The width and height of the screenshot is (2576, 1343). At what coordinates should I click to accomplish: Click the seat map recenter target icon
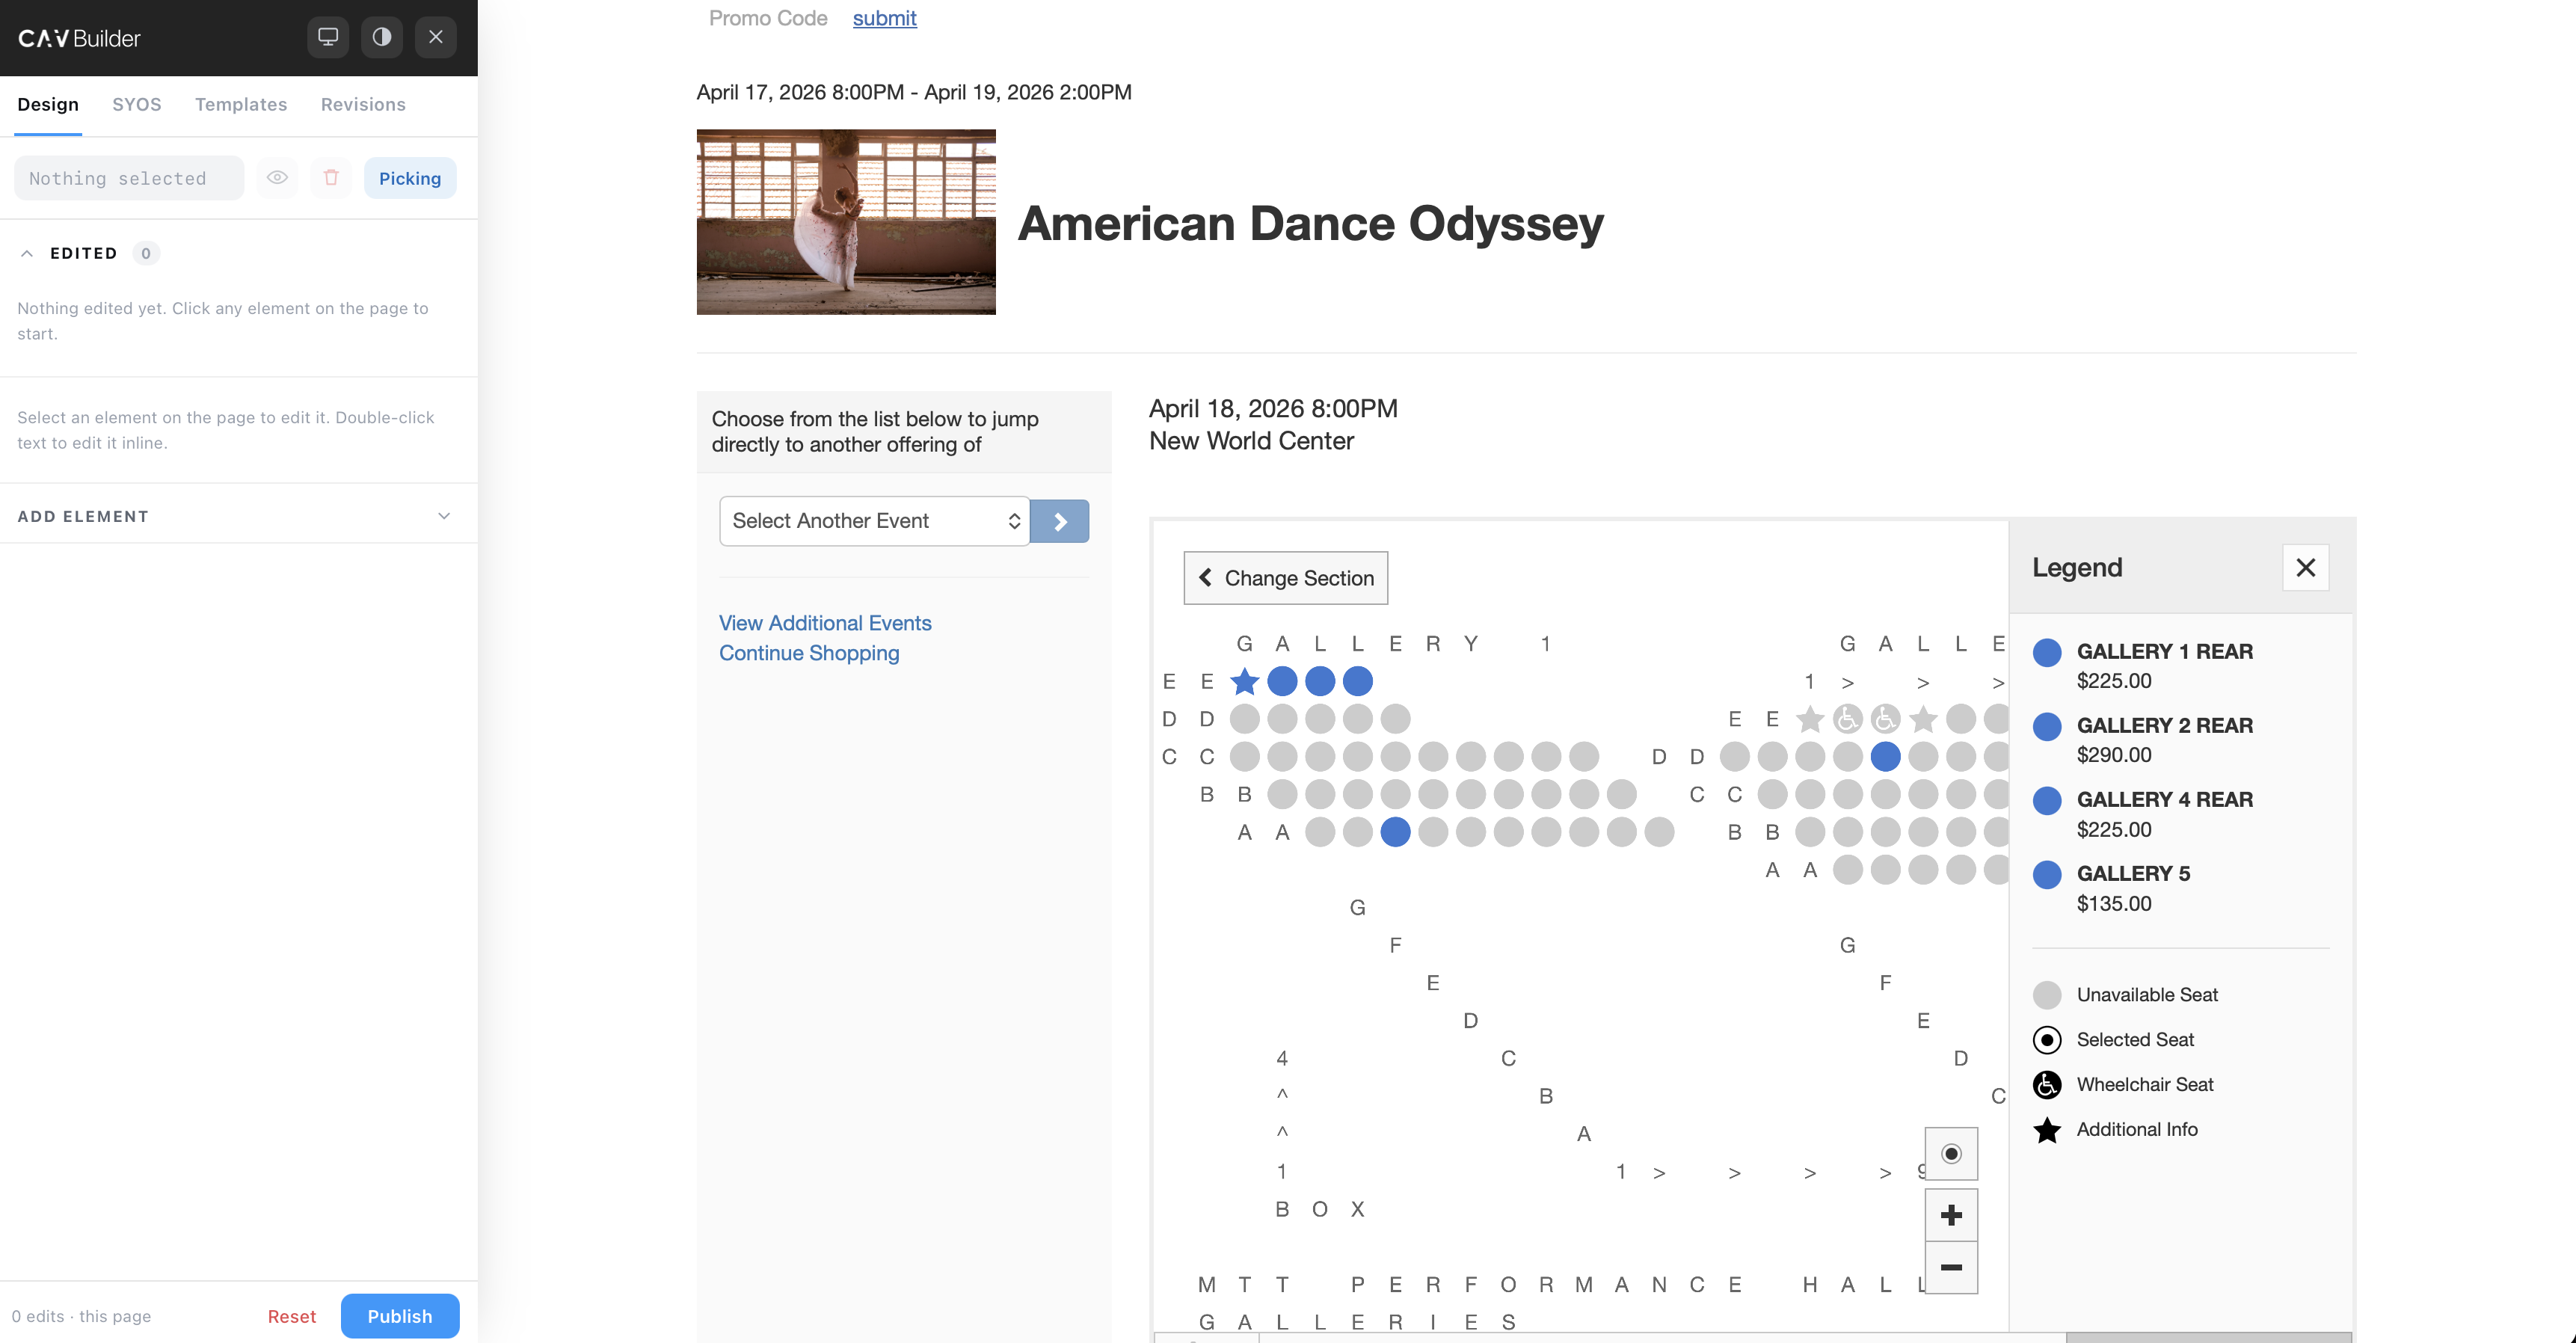1951,1154
